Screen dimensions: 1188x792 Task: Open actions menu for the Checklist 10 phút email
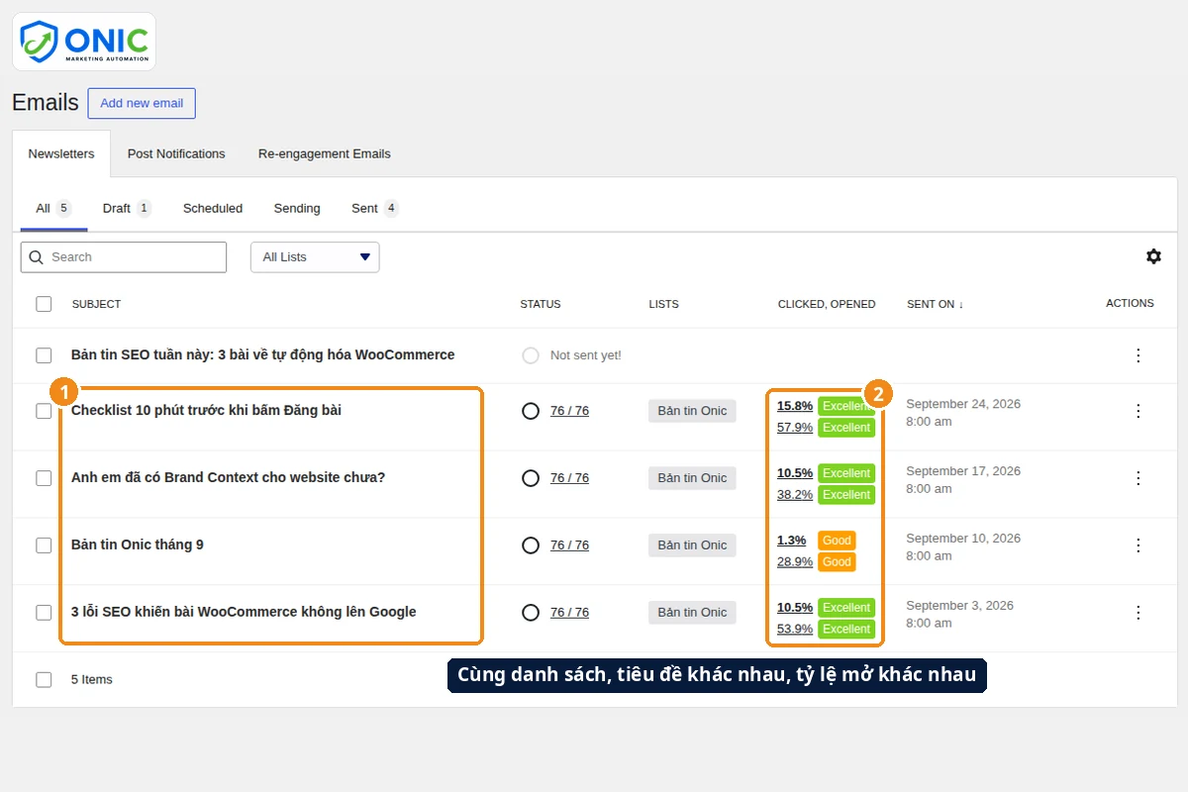tap(1138, 411)
